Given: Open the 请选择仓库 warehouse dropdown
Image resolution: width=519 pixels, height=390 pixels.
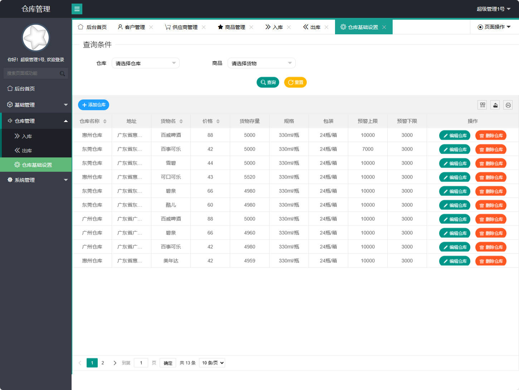Looking at the screenshot, I should tap(145, 63).
